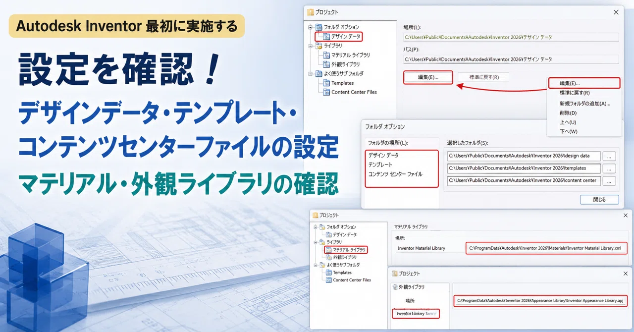The image size is (634, 332).
Task: Collapse ライブラリ node in top tree
Action: pos(311,46)
